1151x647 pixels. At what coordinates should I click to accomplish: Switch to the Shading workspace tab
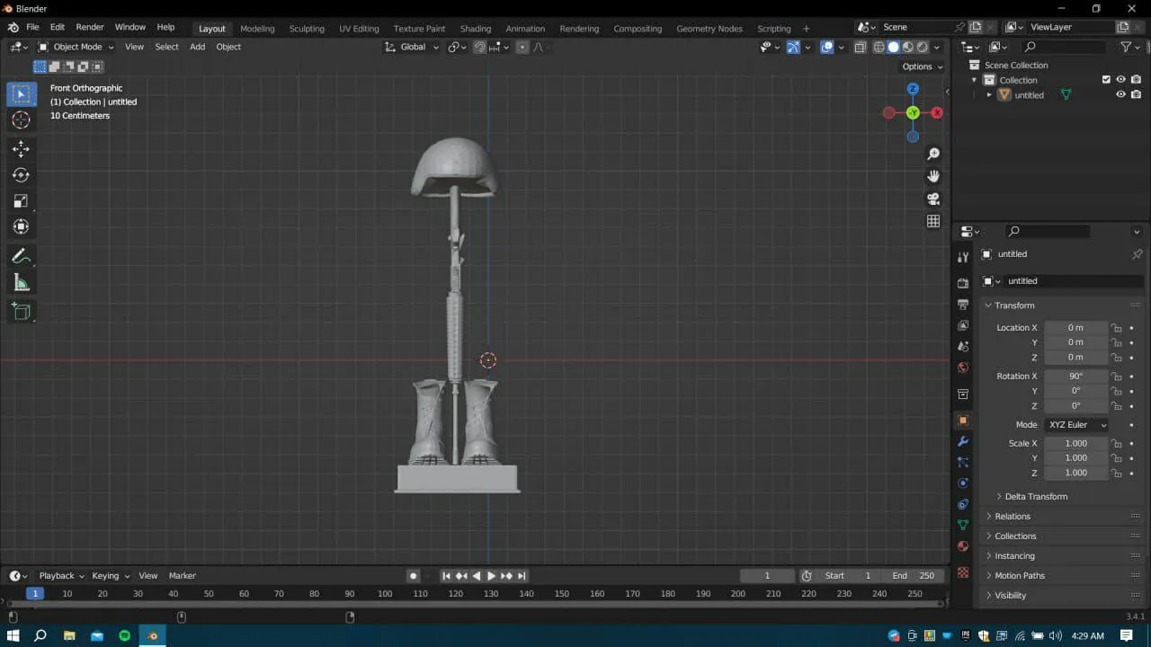coord(476,29)
